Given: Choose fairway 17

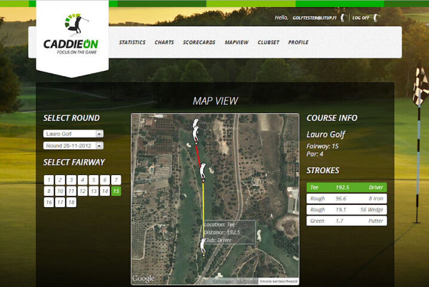Looking at the screenshot, I should [60, 202].
